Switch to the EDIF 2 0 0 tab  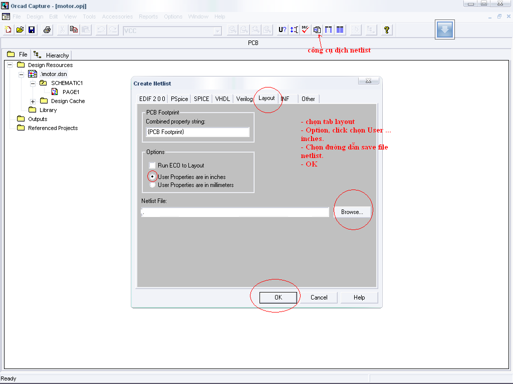coord(152,99)
